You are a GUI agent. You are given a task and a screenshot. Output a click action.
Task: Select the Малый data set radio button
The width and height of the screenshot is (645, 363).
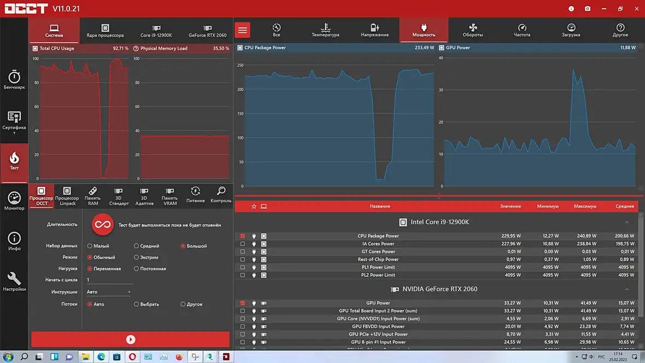pyautogui.click(x=90, y=246)
